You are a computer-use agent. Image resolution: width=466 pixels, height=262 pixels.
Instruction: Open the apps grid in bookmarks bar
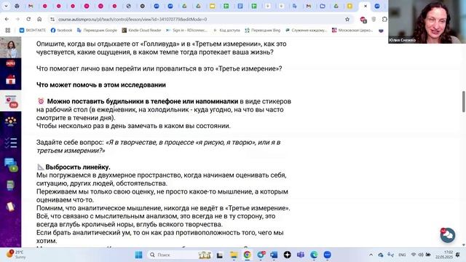point(8,31)
